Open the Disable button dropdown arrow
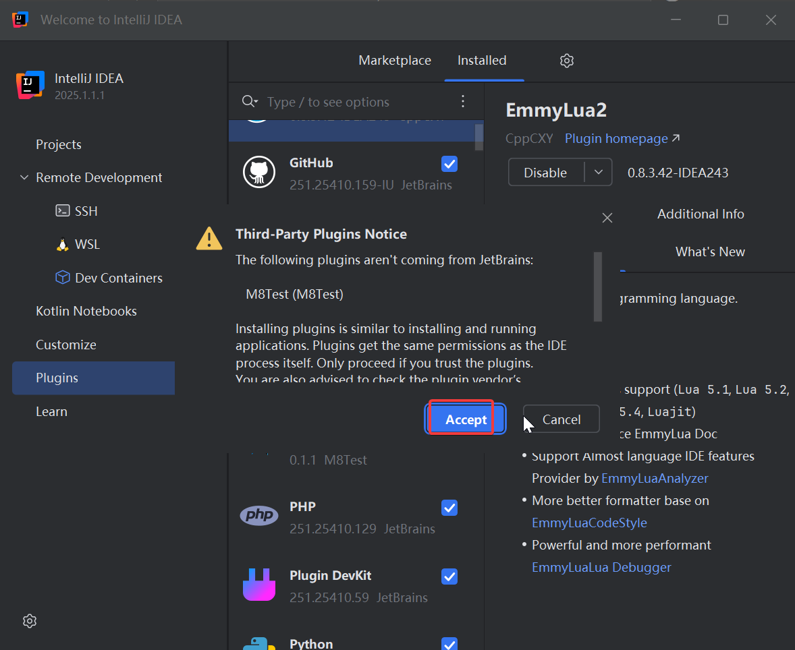This screenshot has width=795, height=650. tap(599, 172)
